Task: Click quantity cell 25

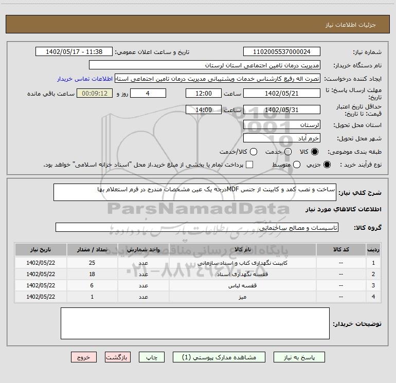Action: [92, 263]
